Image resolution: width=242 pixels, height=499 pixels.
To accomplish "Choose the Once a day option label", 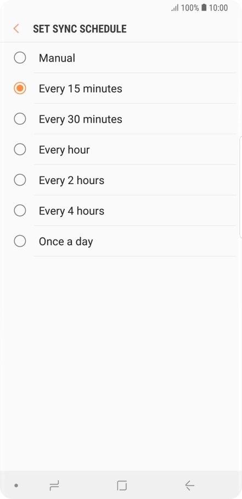I will 66,242.
